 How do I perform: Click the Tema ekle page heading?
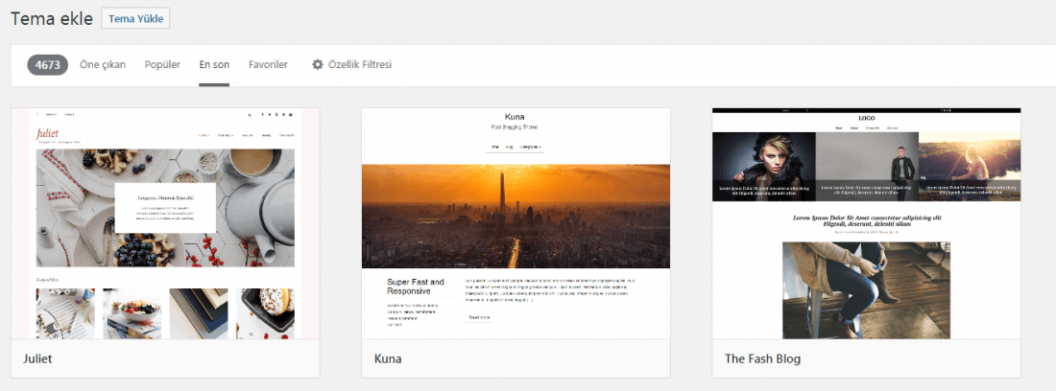click(x=51, y=18)
